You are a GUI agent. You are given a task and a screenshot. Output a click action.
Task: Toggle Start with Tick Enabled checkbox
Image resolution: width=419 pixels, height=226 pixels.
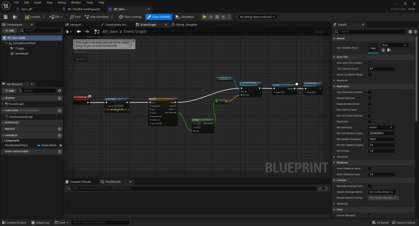pos(370,63)
